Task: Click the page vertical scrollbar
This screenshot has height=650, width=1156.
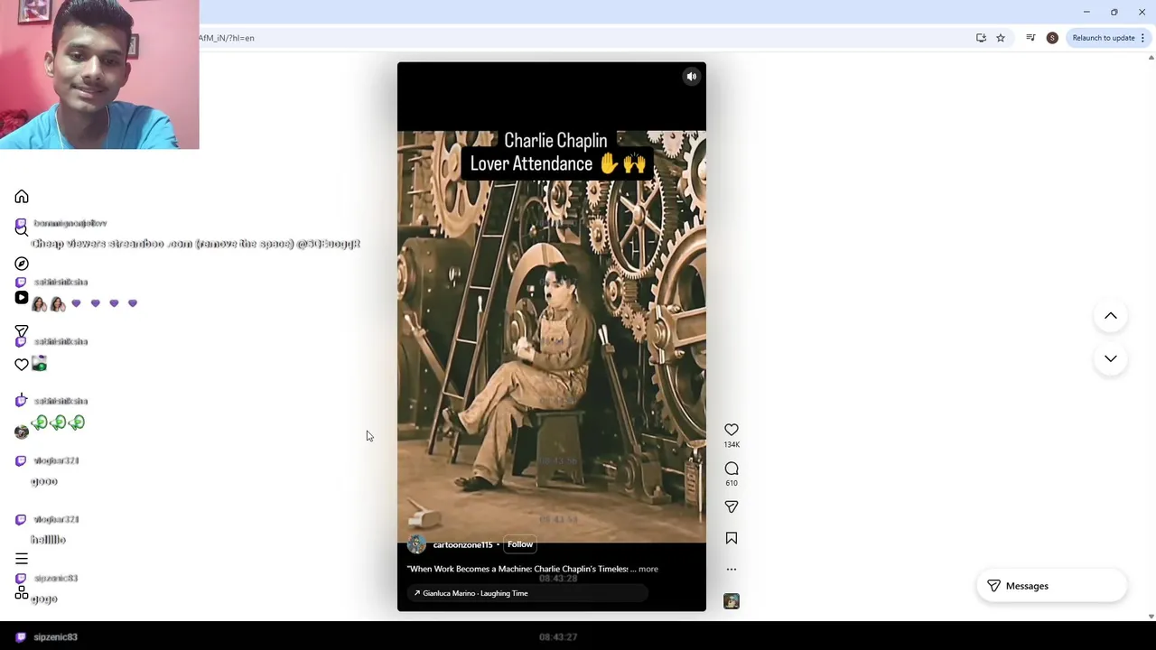Action: click(1151, 337)
